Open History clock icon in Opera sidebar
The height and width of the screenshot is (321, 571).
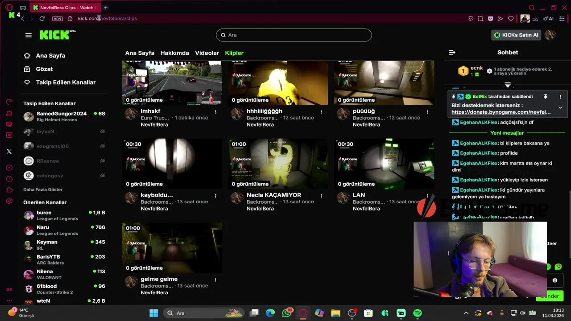point(9,179)
